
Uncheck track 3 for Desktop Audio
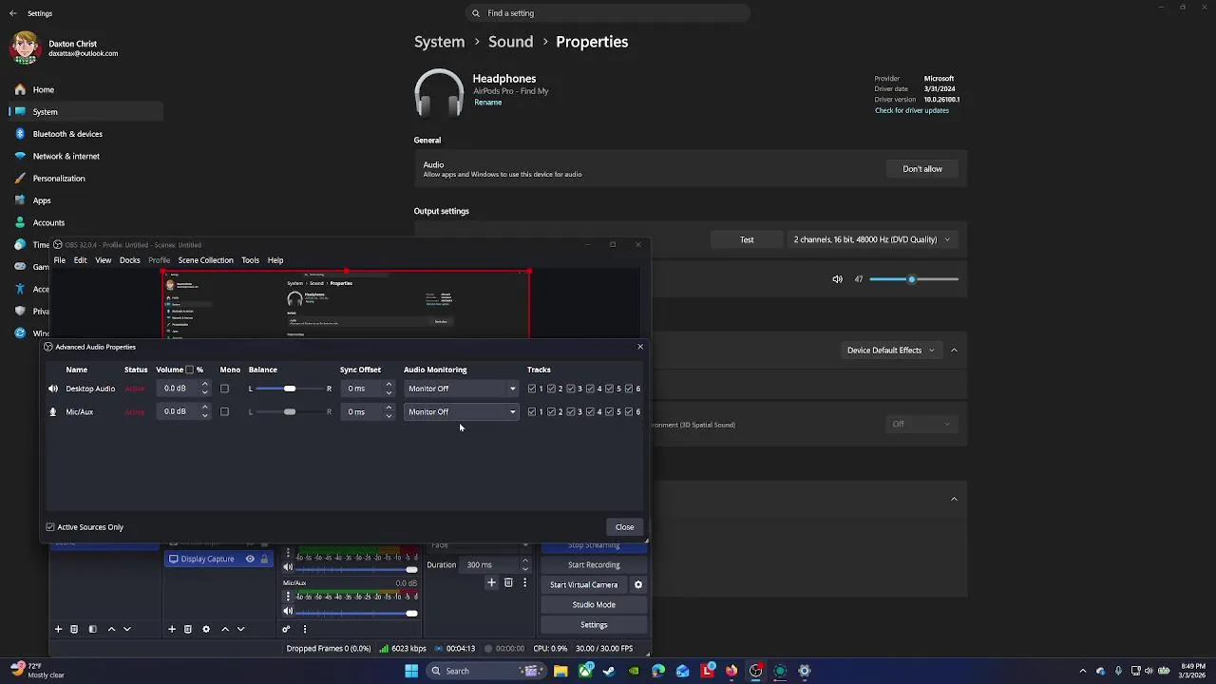click(x=571, y=389)
